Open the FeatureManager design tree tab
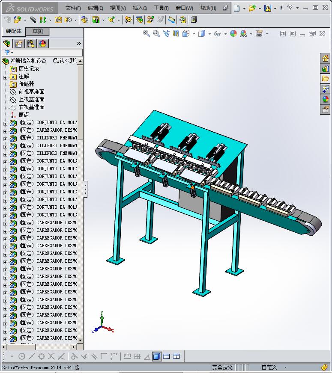This screenshot has width=332, height=373. click(7, 44)
